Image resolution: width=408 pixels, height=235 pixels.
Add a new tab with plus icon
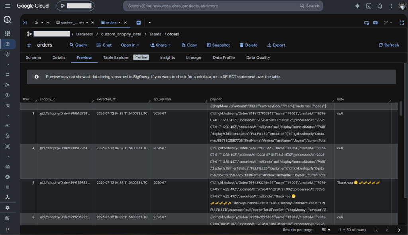[138, 23]
